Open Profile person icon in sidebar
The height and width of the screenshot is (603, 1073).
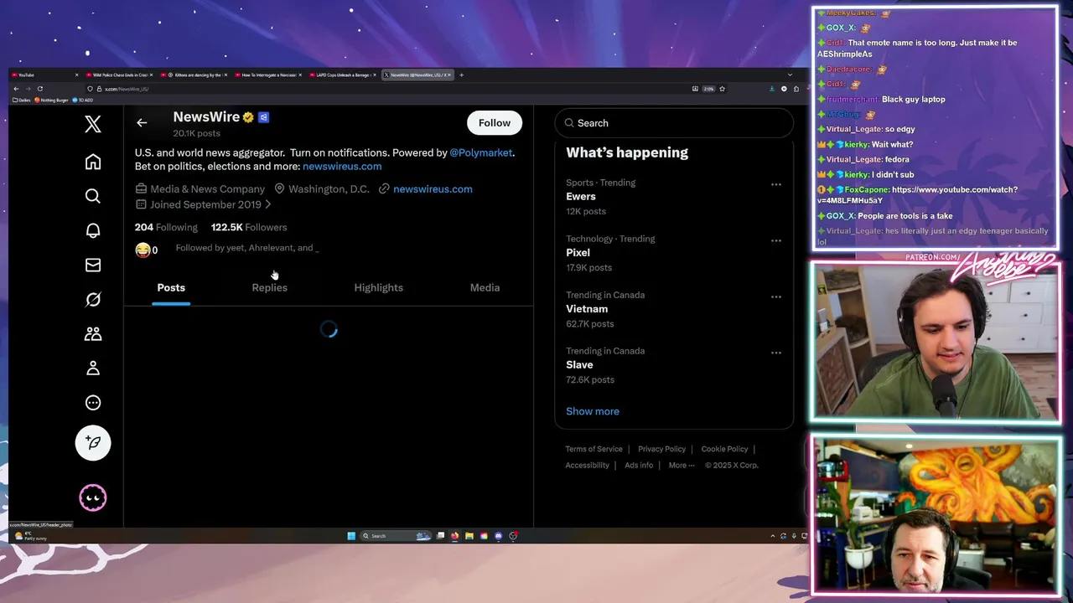click(93, 368)
